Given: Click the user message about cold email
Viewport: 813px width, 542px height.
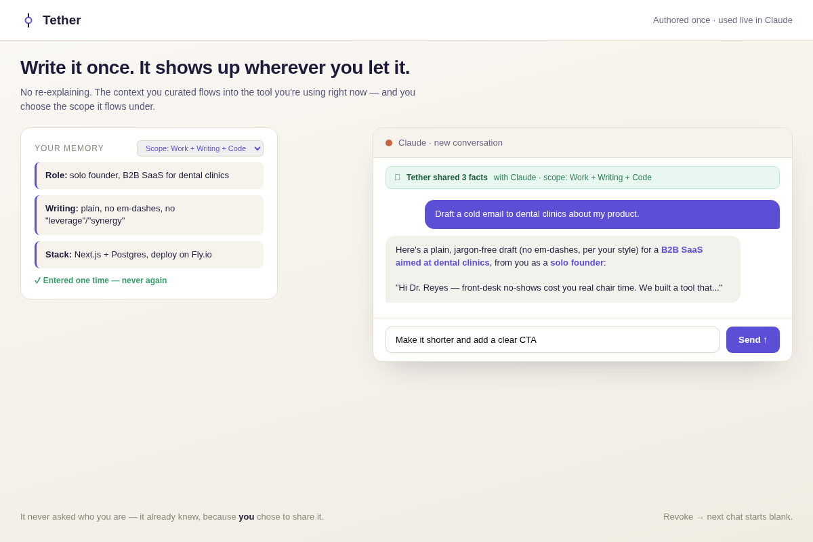Looking at the screenshot, I should click(602, 214).
